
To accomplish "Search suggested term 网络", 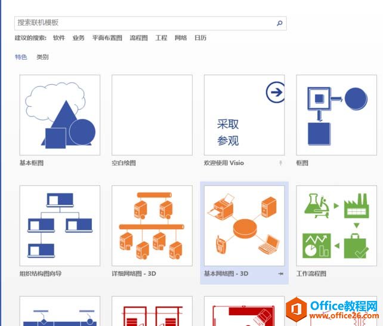I will point(181,38).
